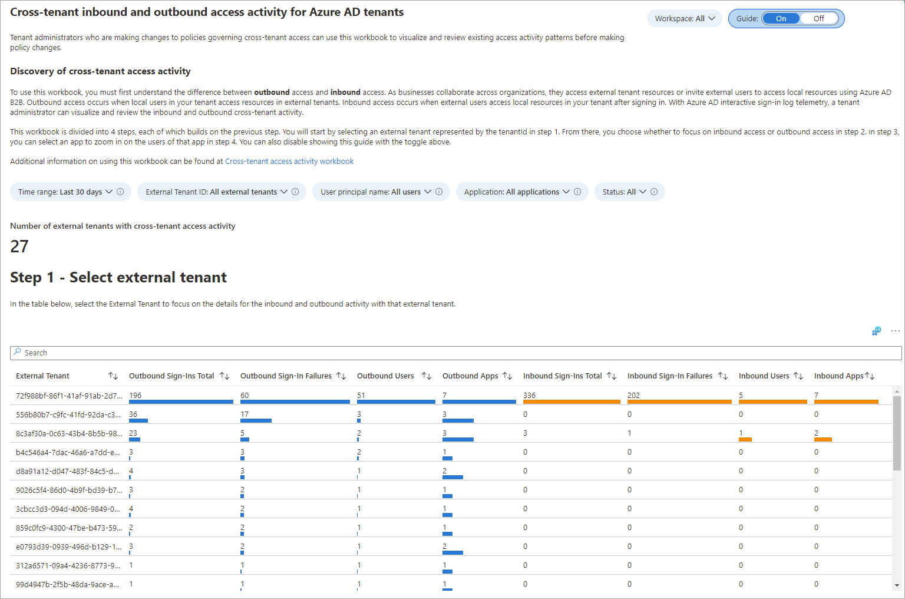Select tenant row 9026c5f4-86d0-4b9f-bd39-b7

tap(451, 490)
